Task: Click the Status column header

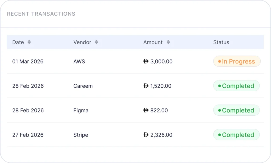Action: (x=221, y=42)
